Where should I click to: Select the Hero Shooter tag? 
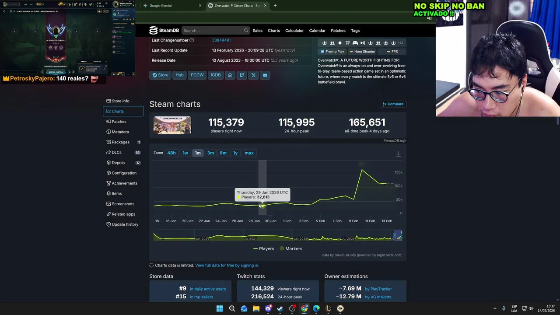[362, 52]
